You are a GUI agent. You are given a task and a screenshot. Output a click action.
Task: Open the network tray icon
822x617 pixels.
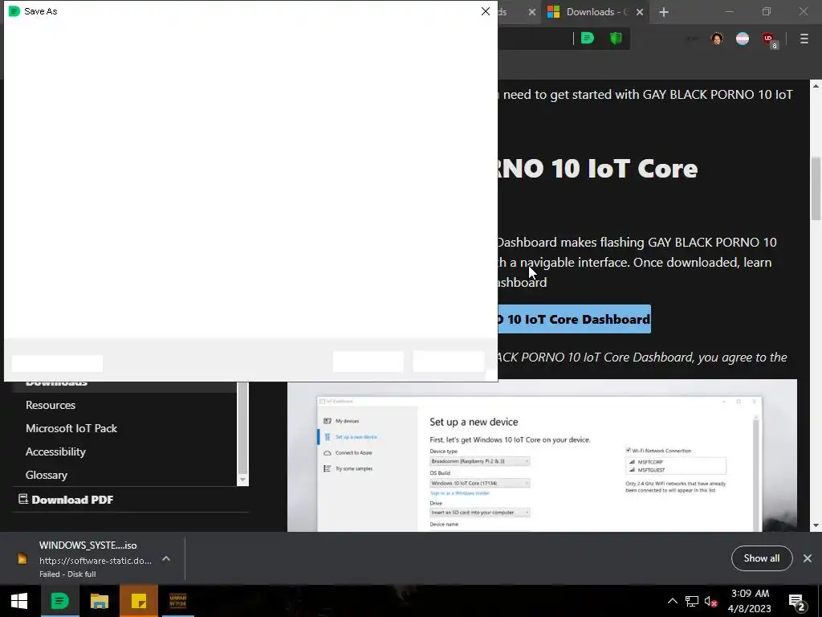(691, 601)
